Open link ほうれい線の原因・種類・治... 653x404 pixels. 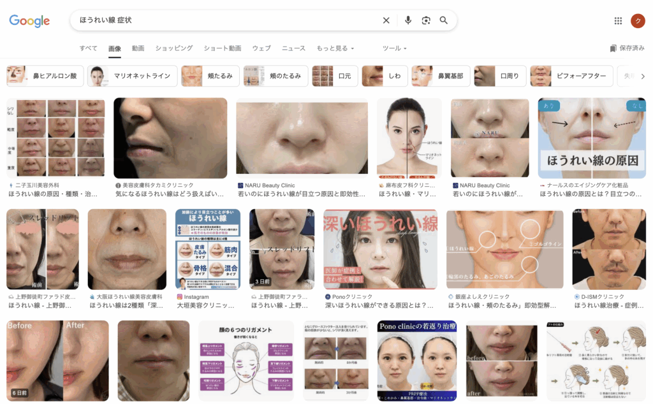[54, 194]
